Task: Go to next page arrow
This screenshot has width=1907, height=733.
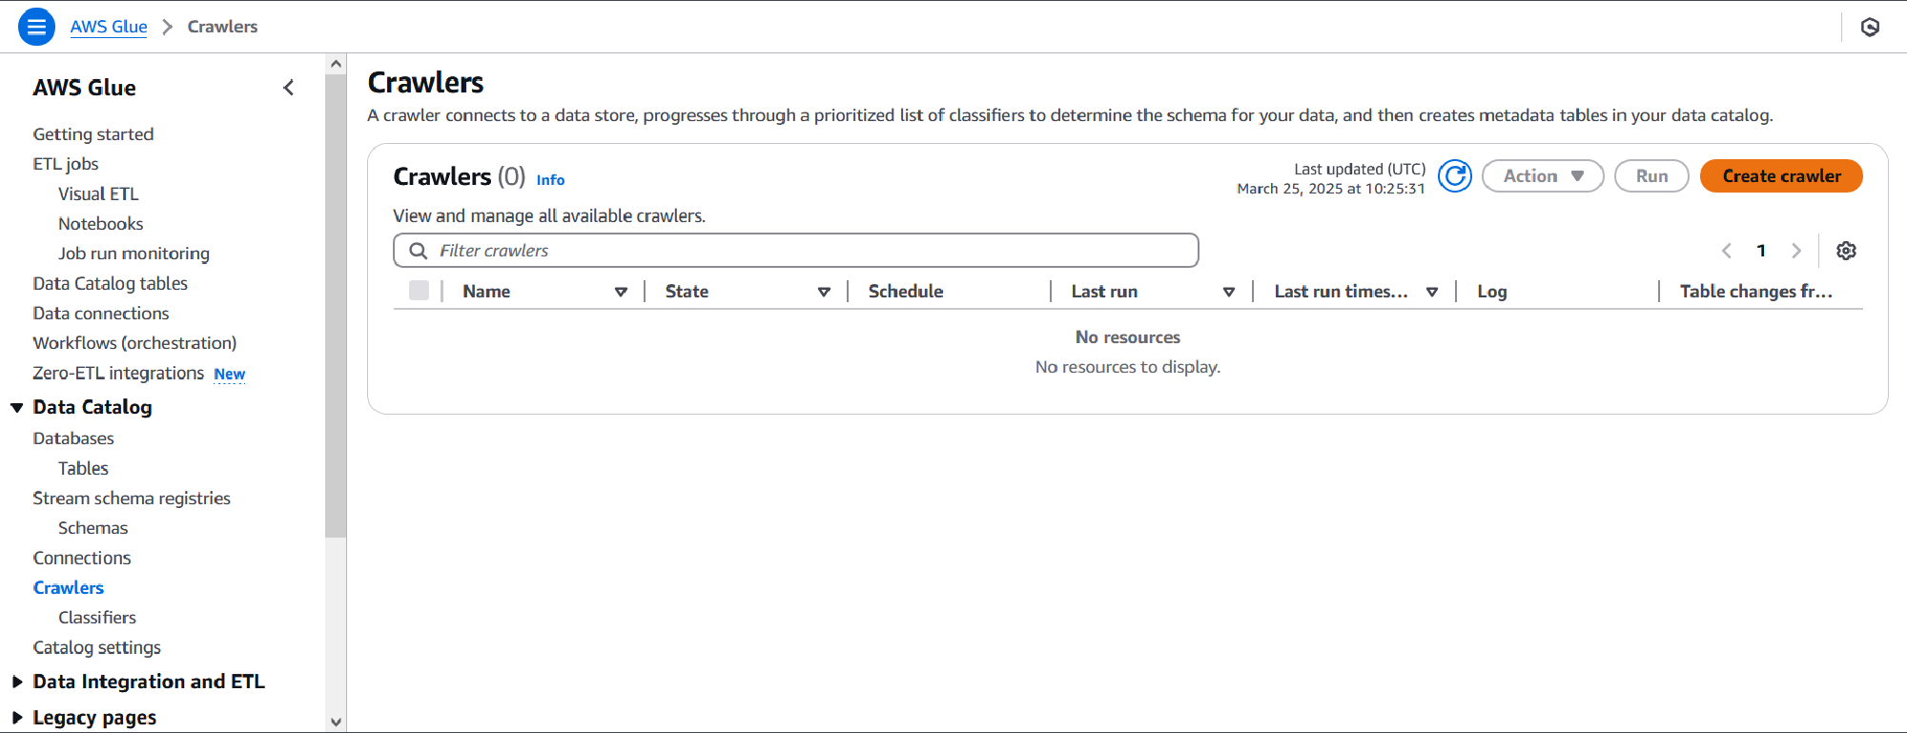Action: pyautogui.click(x=1796, y=251)
